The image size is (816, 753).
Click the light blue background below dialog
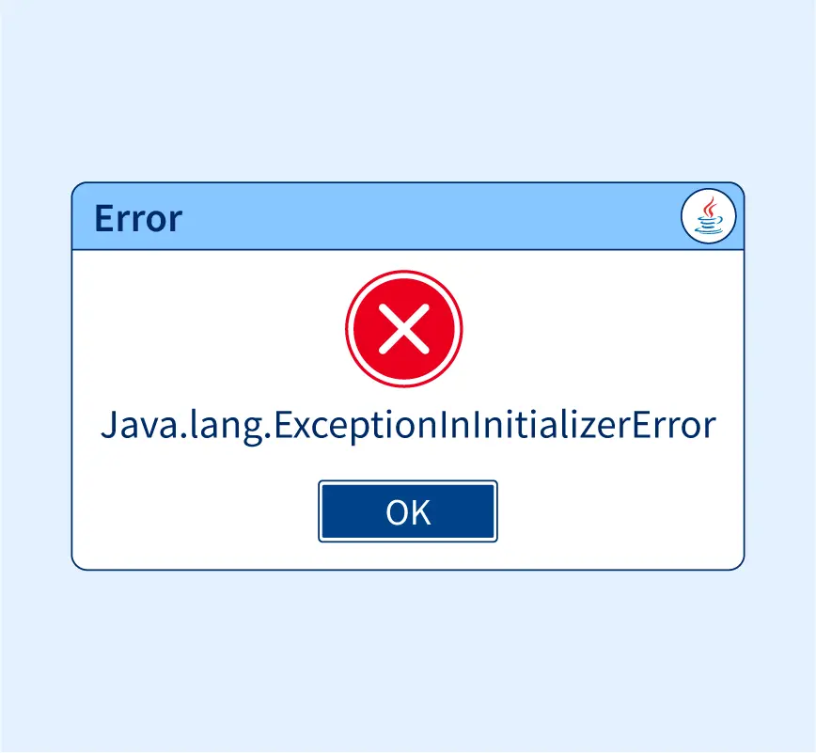[x=408, y=661]
